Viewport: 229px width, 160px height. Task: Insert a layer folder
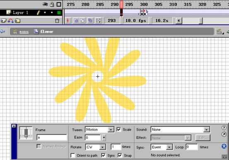[x=17, y=21]
